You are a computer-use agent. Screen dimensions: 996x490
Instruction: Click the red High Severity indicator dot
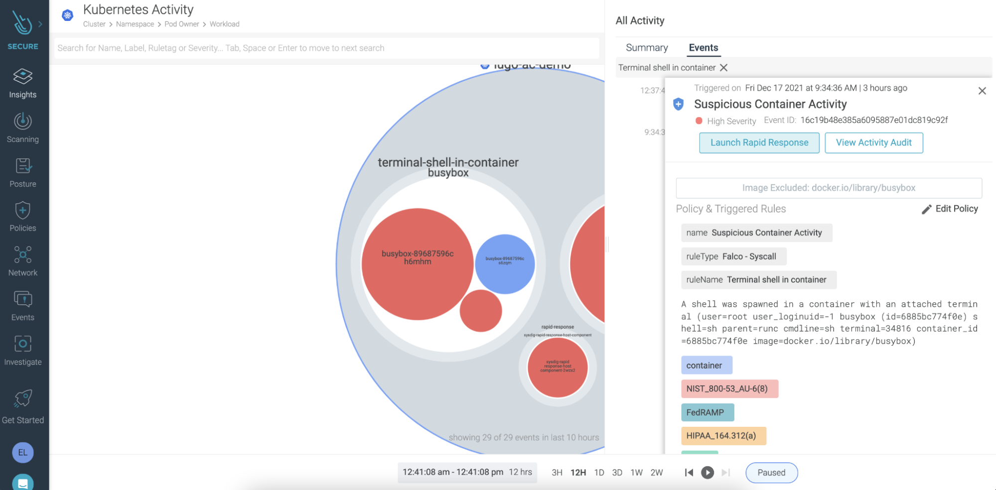point(699,121)
